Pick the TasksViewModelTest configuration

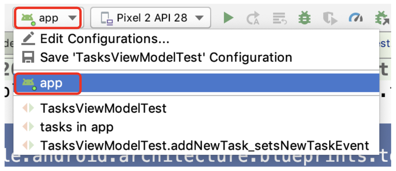tap(103, 108)
